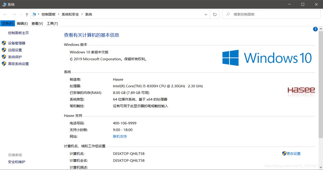Viewport: 323px width, 170px height.
Task: Click the Forward navigation arrow
Action: (14, 14)
